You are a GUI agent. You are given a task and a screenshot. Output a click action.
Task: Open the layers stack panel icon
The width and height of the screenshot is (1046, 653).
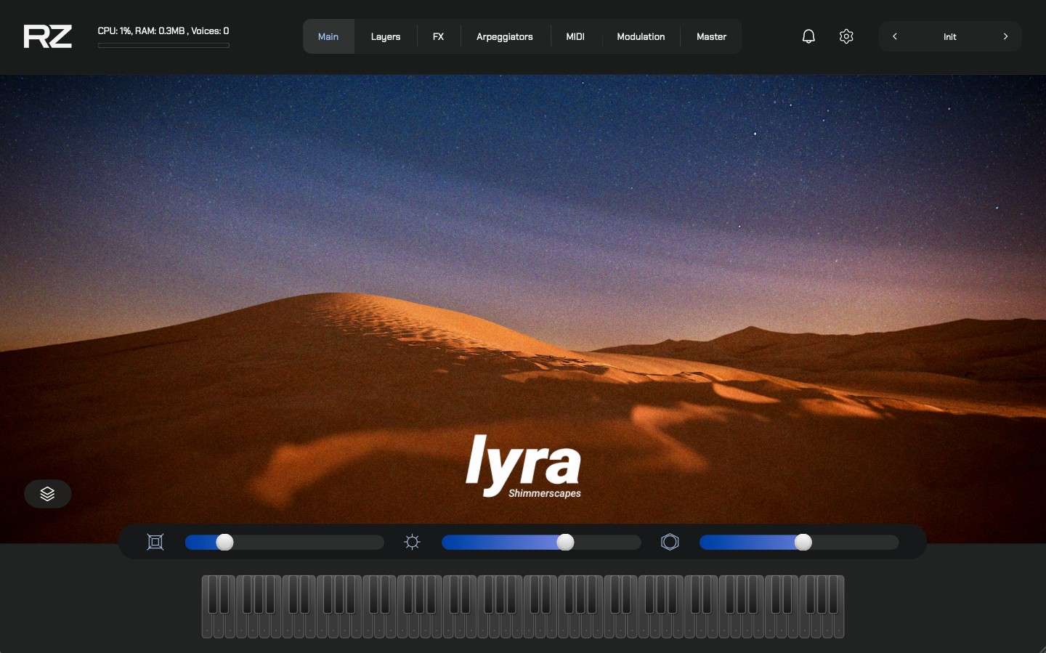pos(47,494)
